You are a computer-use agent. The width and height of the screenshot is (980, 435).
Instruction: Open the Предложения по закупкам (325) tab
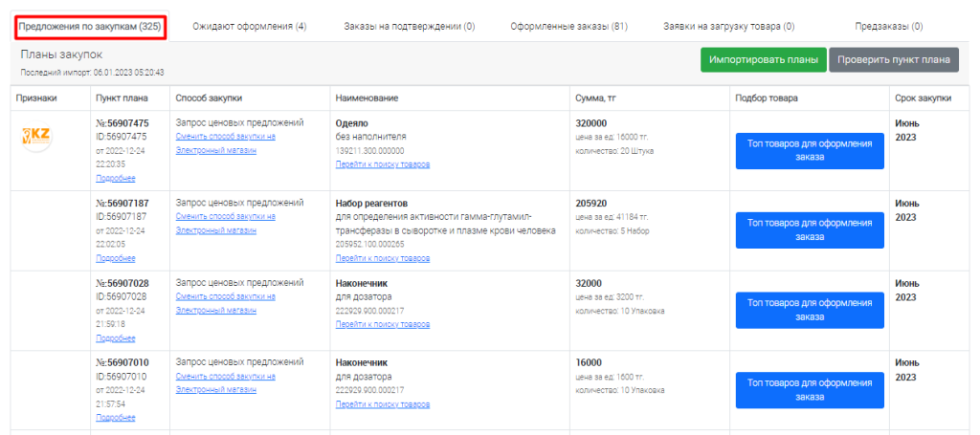[x=90, y=26]
